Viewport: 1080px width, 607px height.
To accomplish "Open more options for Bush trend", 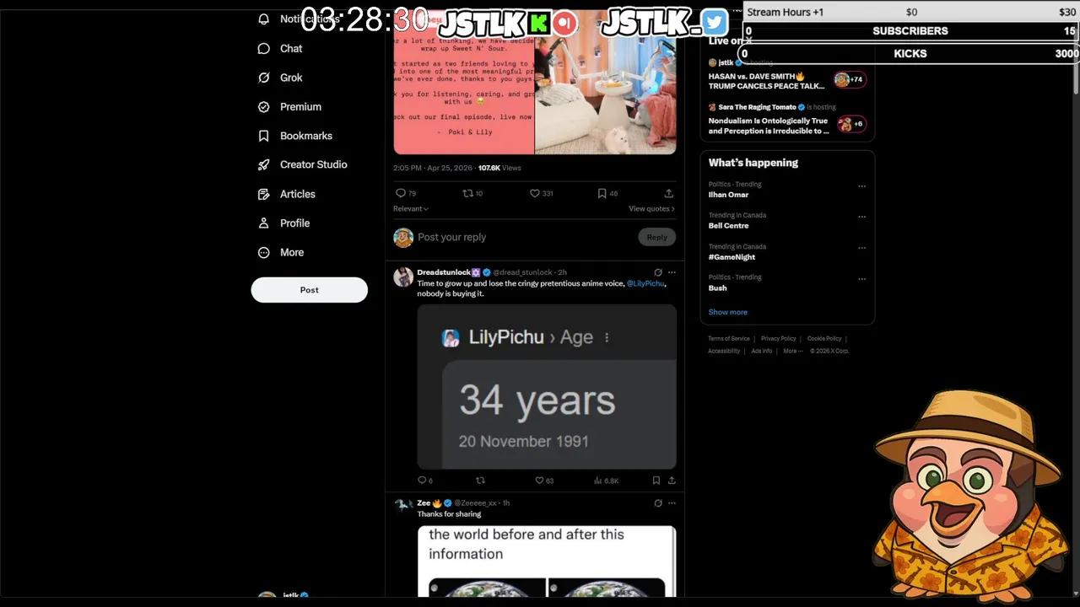I will click(x=861, y=279).
